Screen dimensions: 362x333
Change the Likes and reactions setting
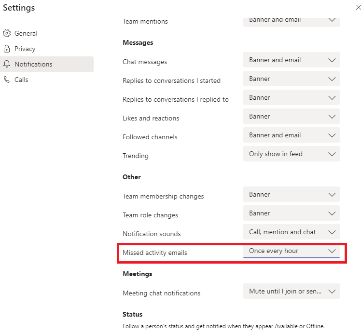(x=291, y=117)
